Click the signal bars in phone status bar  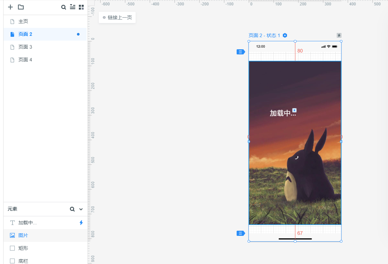(x=324, y=46)
